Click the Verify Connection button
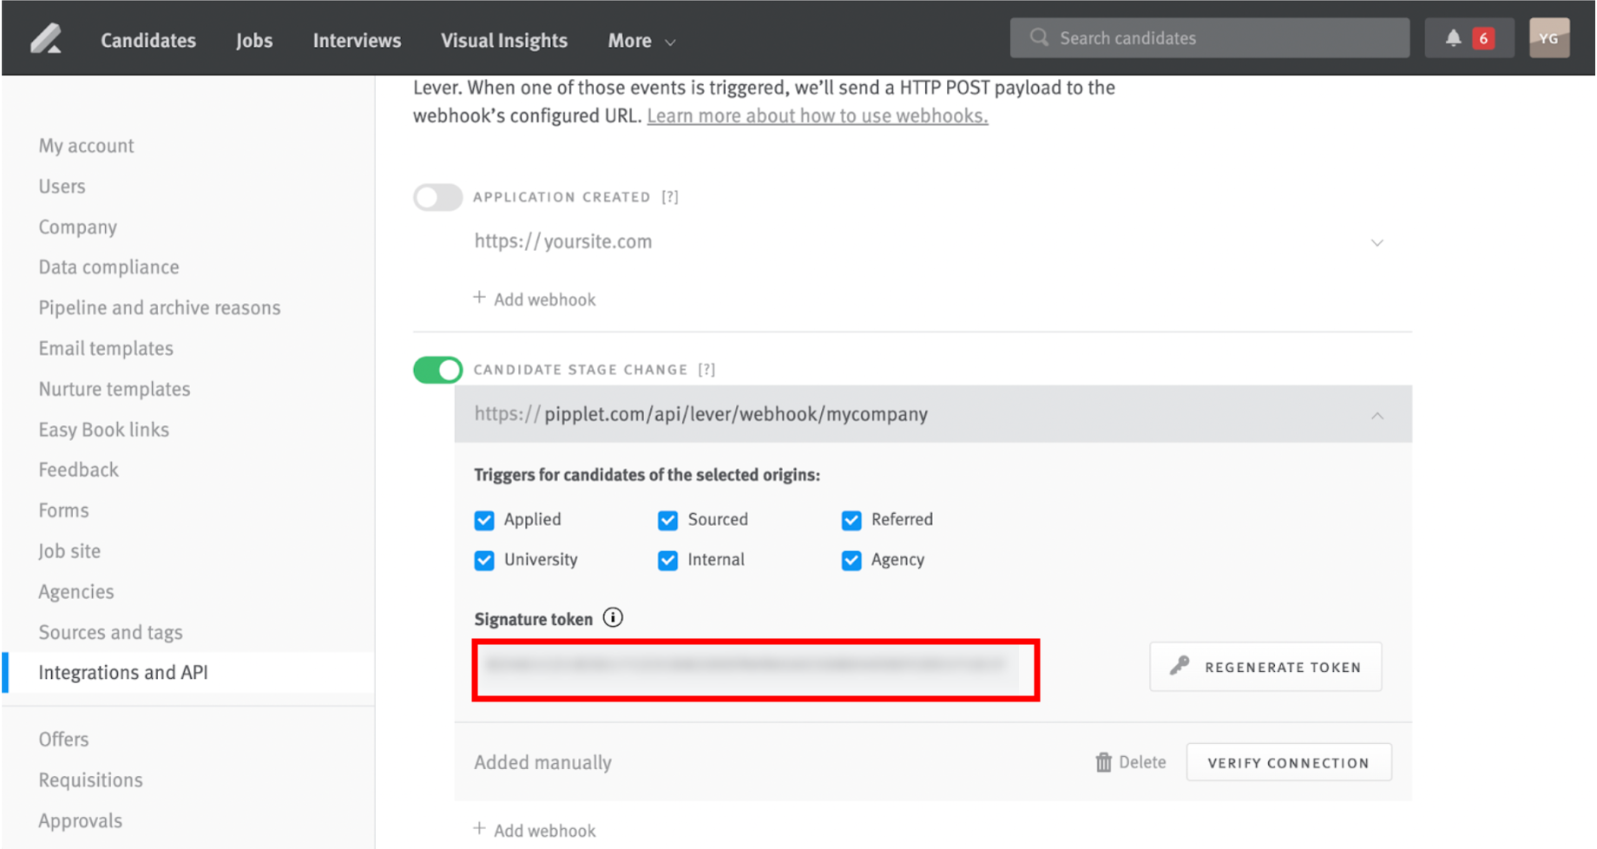Viewport: 1597px width, 849px height. 1288,761
